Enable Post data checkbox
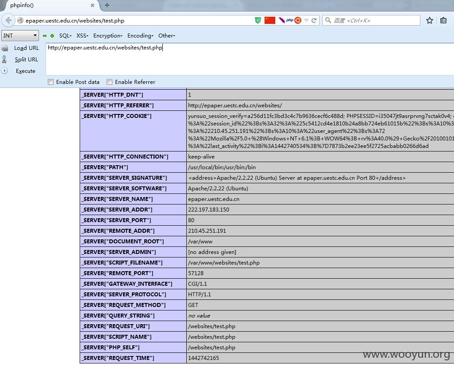This screenshot has width=454, height=367. tap(51, 82)
